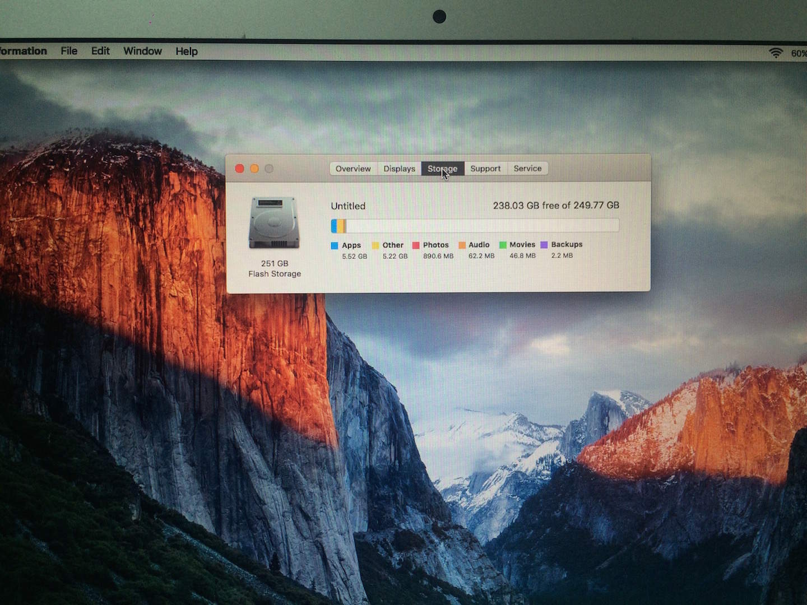Click the orange Audio legend square
807x605 pixels.
pos(462,245)
